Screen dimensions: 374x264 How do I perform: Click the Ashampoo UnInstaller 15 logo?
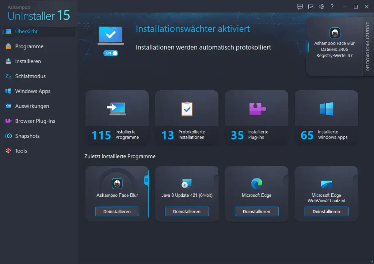click(x=39, y=13)
